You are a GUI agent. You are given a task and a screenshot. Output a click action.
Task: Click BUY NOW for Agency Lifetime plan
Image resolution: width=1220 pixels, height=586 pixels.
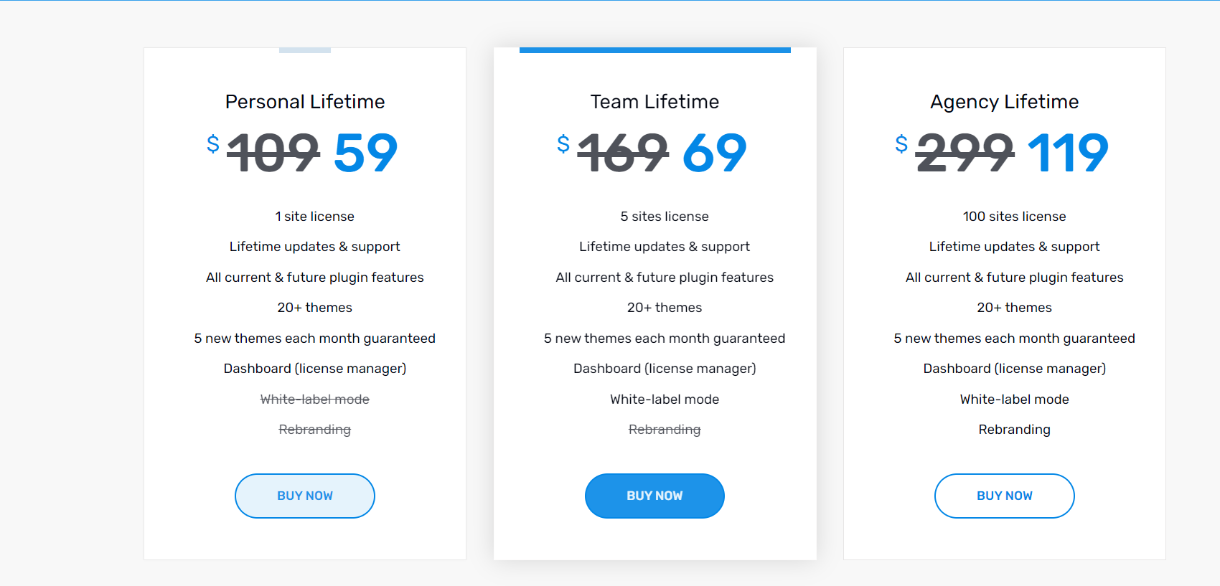pyautogui.click(x=1005, y=496)
